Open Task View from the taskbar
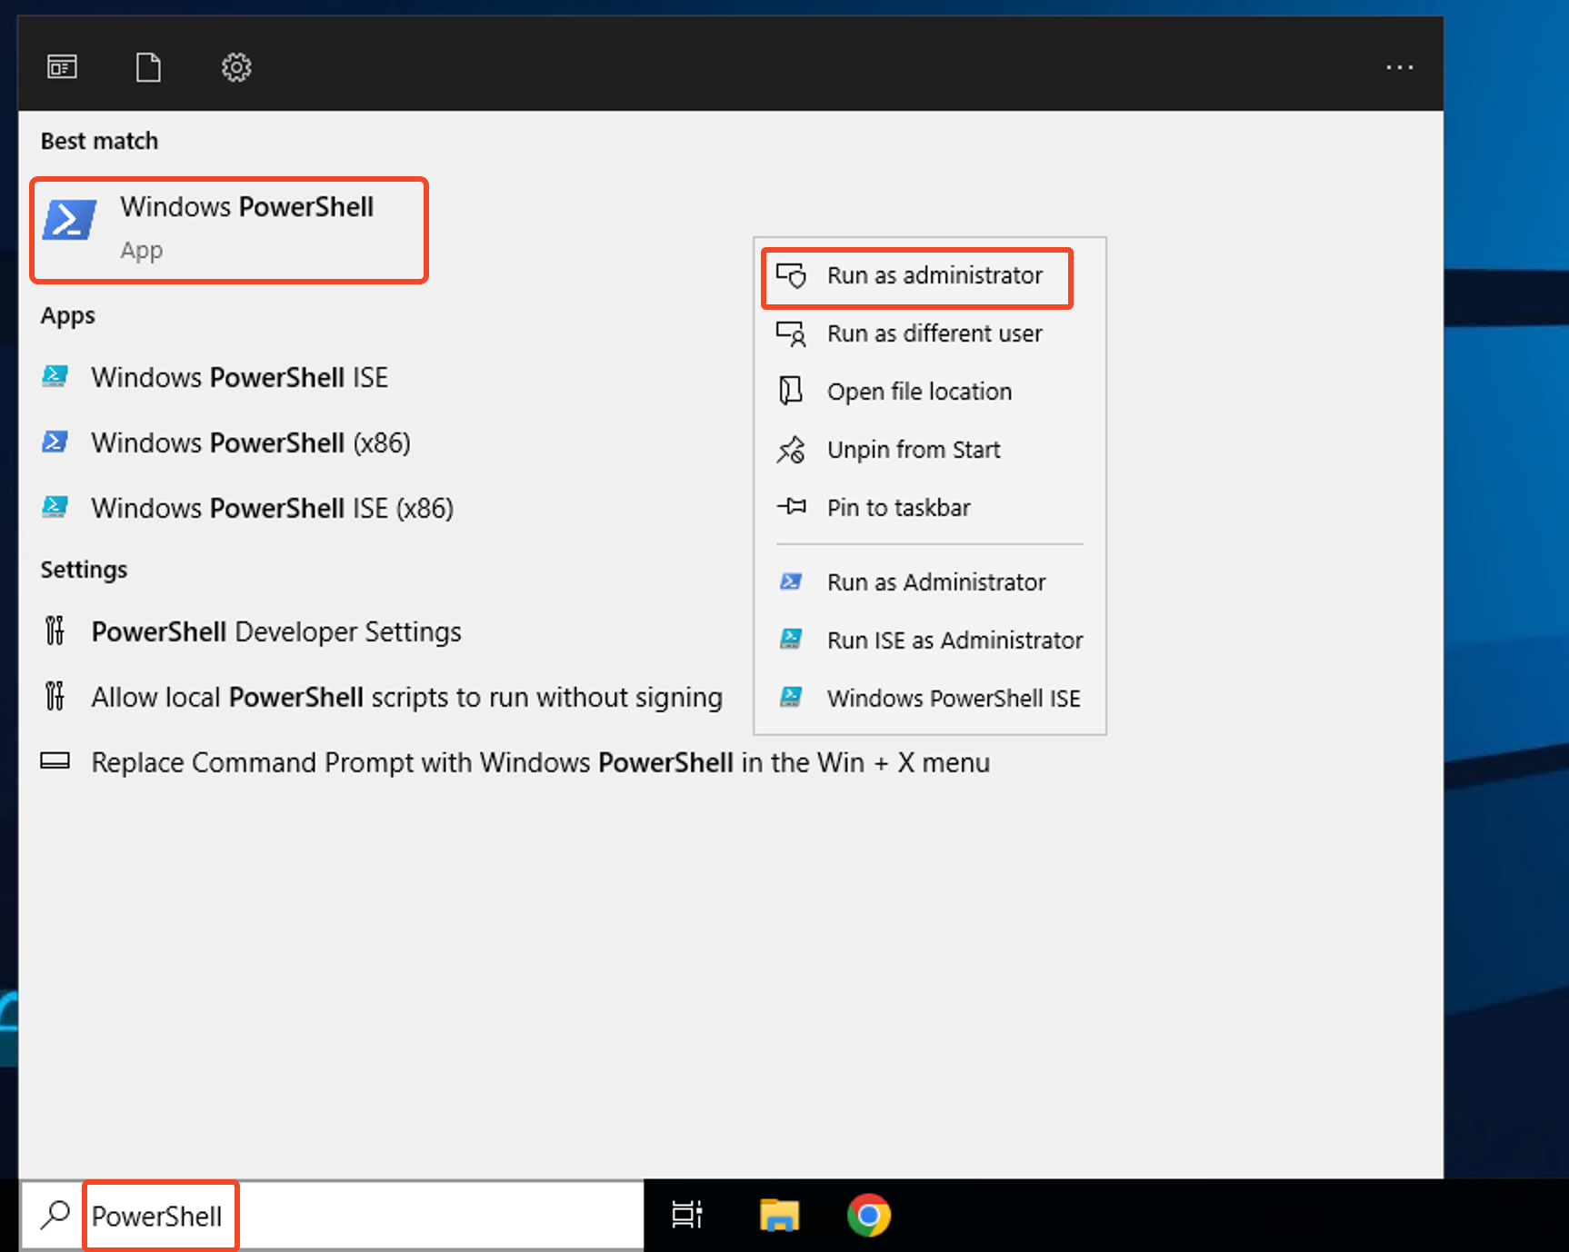Viewport: 1569px width, 1252px height. click(x=687, y=1215)
